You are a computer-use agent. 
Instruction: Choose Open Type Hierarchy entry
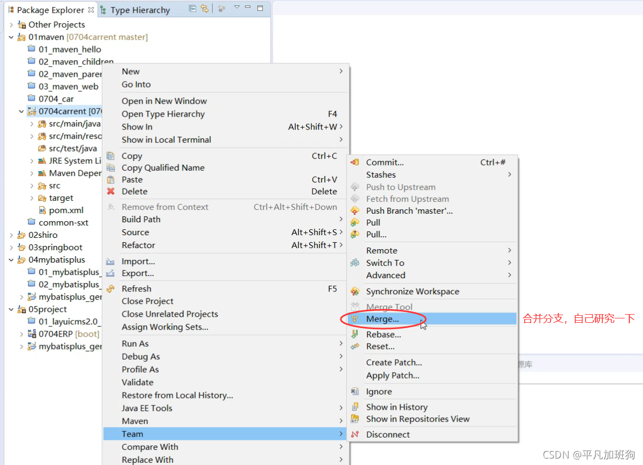[x=226, y=114]
